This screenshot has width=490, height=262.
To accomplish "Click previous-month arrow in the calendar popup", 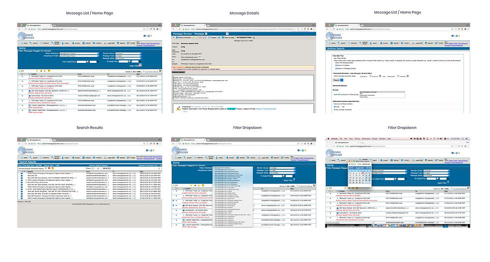I will [352, 168].
